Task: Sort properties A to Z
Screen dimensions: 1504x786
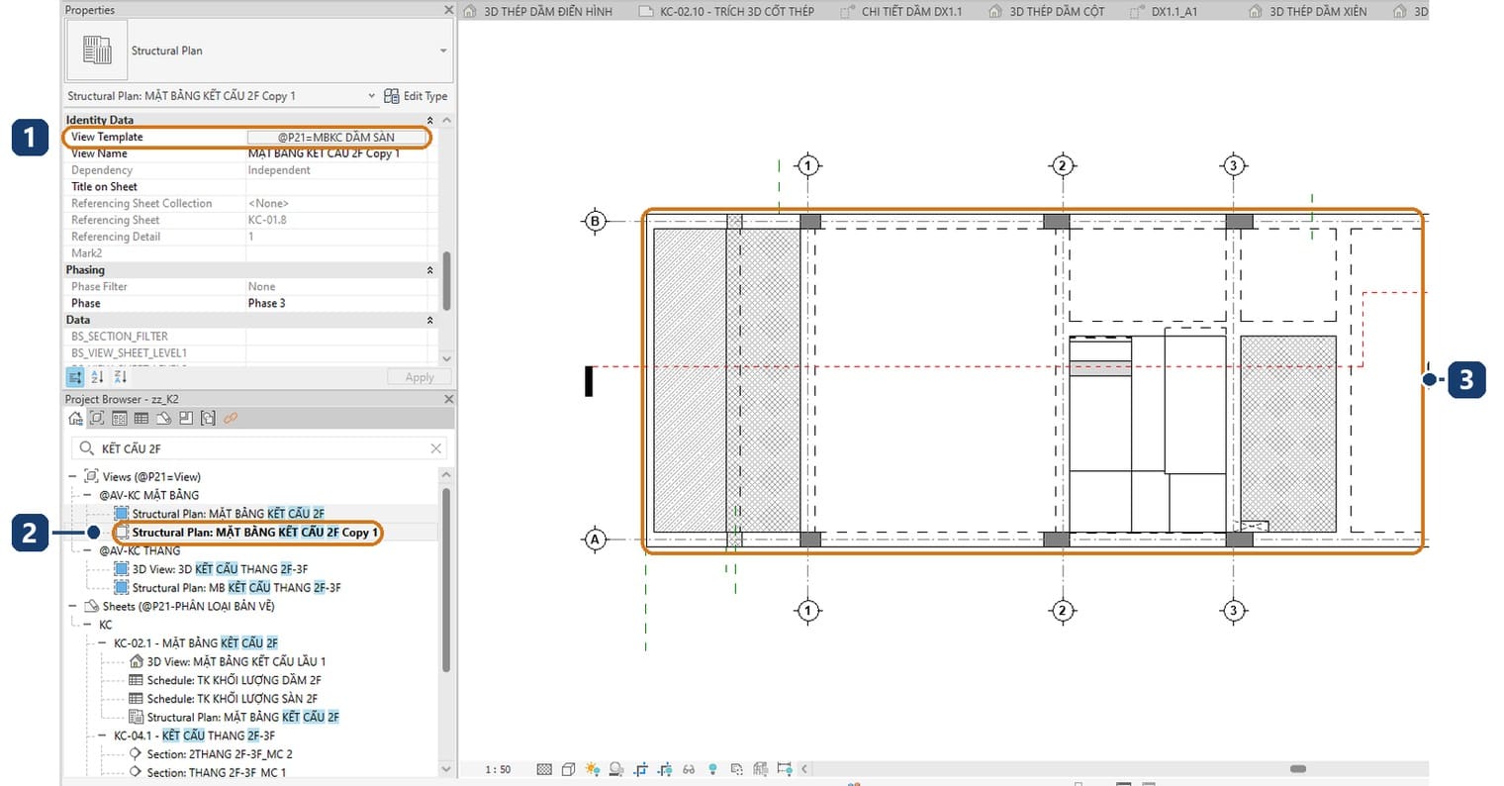Action: click(x=97, y=377)
